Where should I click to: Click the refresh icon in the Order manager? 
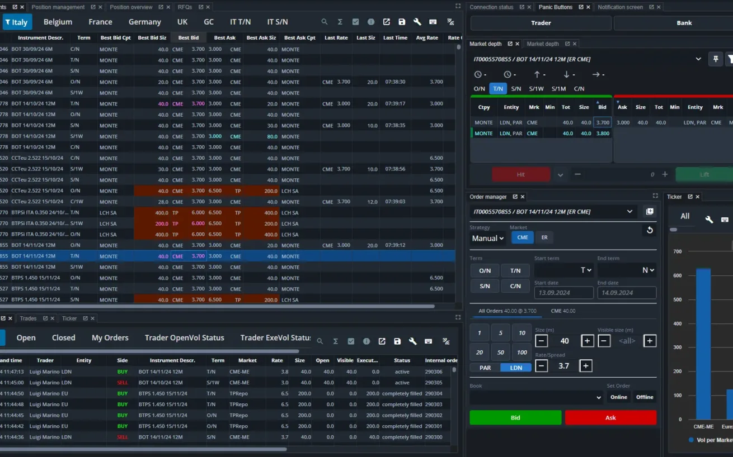[x=649, y=230]
